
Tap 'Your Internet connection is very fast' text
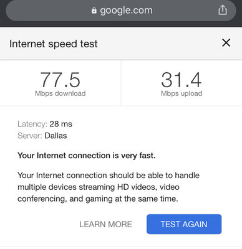coord(87,156)
